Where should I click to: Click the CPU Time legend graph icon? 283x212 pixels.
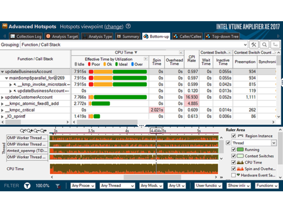coord(240,162)
